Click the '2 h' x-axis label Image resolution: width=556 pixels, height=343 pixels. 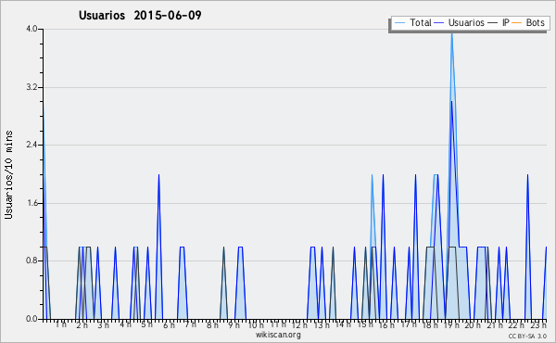point(82,324)
